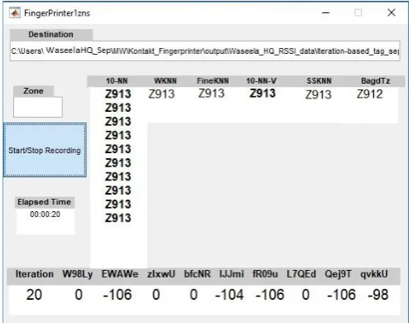Click the 0 value under W98Ly
The width and height of the screenshot is (413, 323).
pyautogui.click(x=79, y=295)
